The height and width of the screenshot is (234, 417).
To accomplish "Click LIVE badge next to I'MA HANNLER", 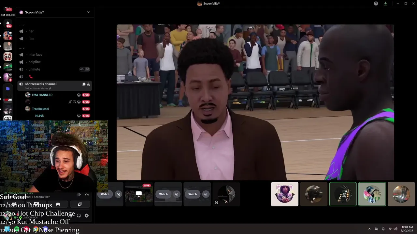I will point(86,95).
